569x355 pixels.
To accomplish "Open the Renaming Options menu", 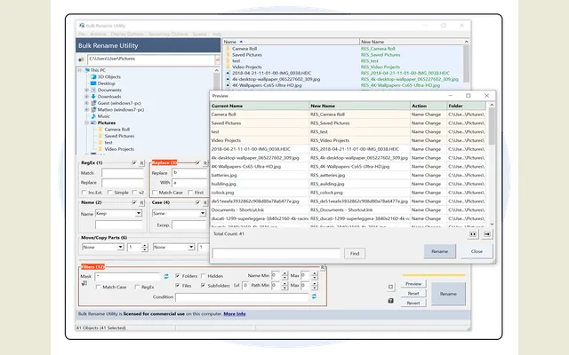I will point(168,34).
